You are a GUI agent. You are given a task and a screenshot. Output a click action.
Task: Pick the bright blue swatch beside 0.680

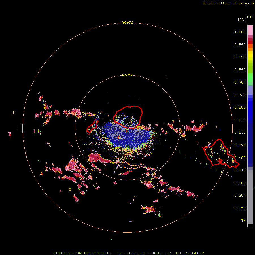pyautogui.click(x=250, y=109)
